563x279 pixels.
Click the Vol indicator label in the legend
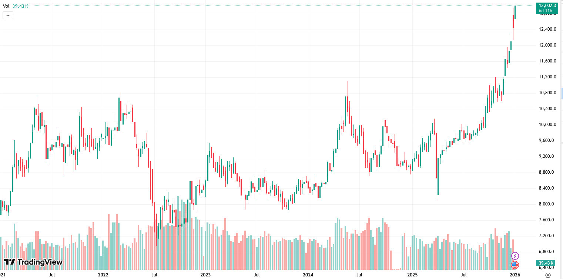[x=6, y=6]
